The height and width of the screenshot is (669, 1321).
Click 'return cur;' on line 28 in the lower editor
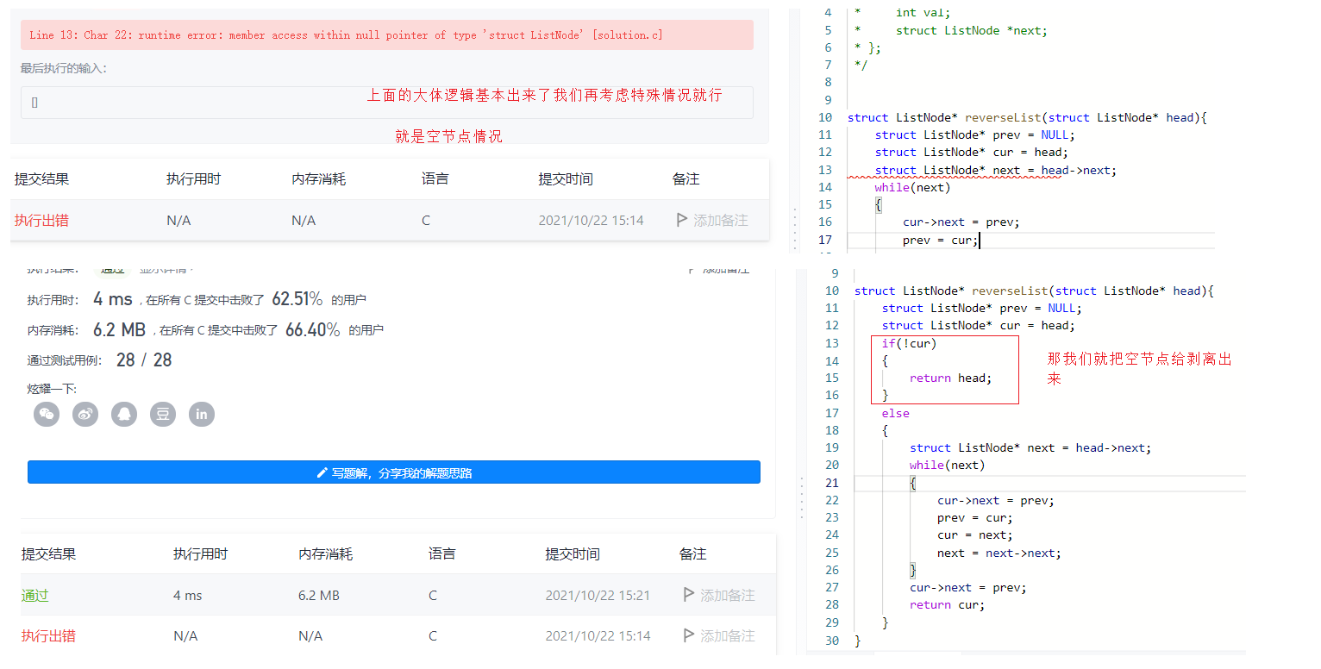click(x=947, y=604)
